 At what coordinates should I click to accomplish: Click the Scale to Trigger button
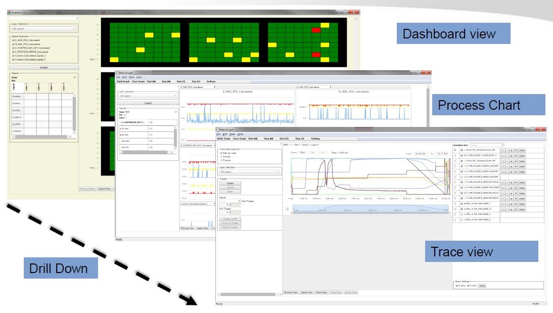pyautogui.click(x=230, y=227)
